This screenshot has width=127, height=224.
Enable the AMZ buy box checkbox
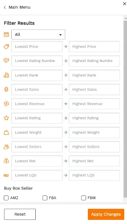point(6,198)
